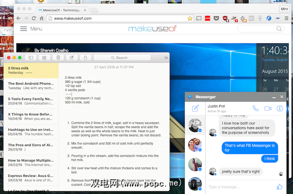Open the makeuseof site Menu

pyautogui.click(x=31, y=29)
